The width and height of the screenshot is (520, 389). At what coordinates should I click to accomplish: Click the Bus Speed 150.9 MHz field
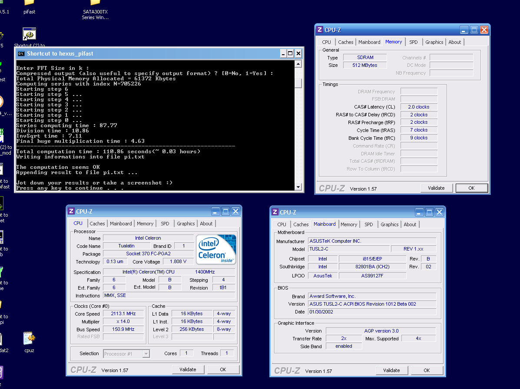point(123,329)
